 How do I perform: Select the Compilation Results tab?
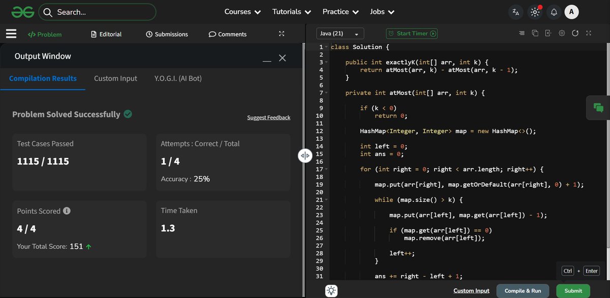(x=43, y=78)
